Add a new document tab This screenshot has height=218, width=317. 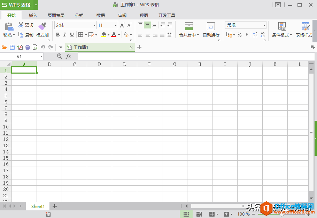pyautogui.click(x=139, y=47)
